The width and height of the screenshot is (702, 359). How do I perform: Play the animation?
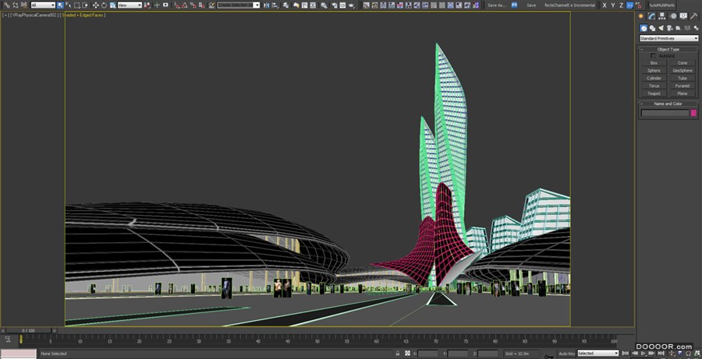pyautogui.click(x=644, y=354)
